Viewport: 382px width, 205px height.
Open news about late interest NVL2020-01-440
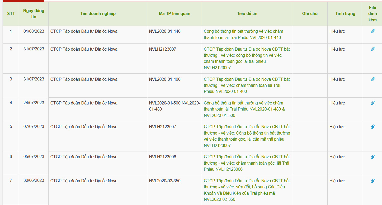click(x=243, y=34)
